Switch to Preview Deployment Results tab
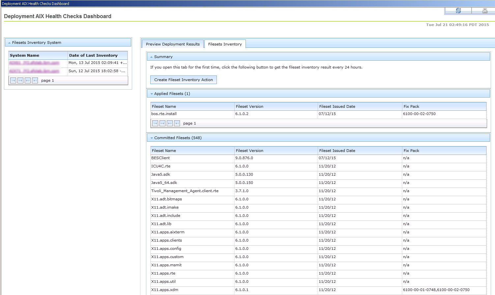The width and height of the screenshot is (495, 295). [173, 44]
